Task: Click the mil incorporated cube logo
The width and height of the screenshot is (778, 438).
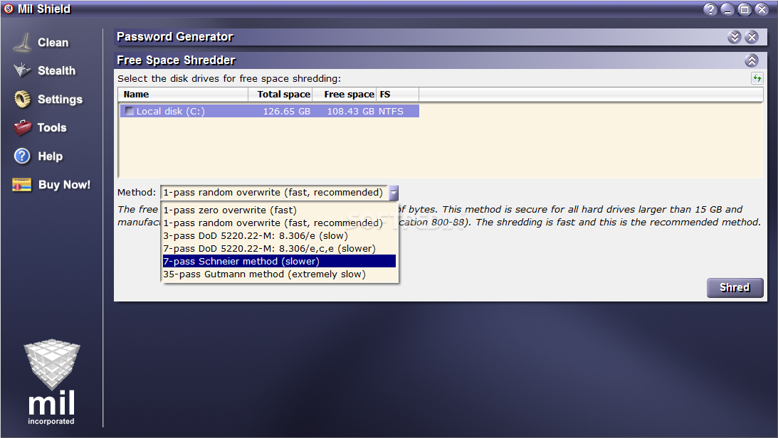Action: click(51, 383)
